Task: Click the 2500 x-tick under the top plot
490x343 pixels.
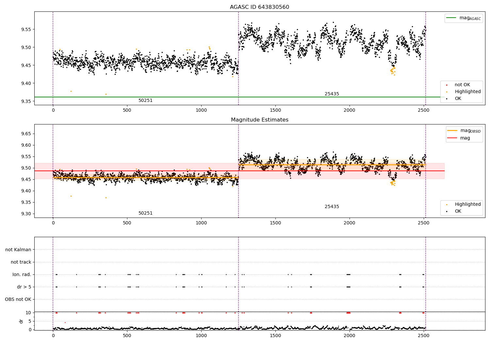Action: tap(424, 110)
